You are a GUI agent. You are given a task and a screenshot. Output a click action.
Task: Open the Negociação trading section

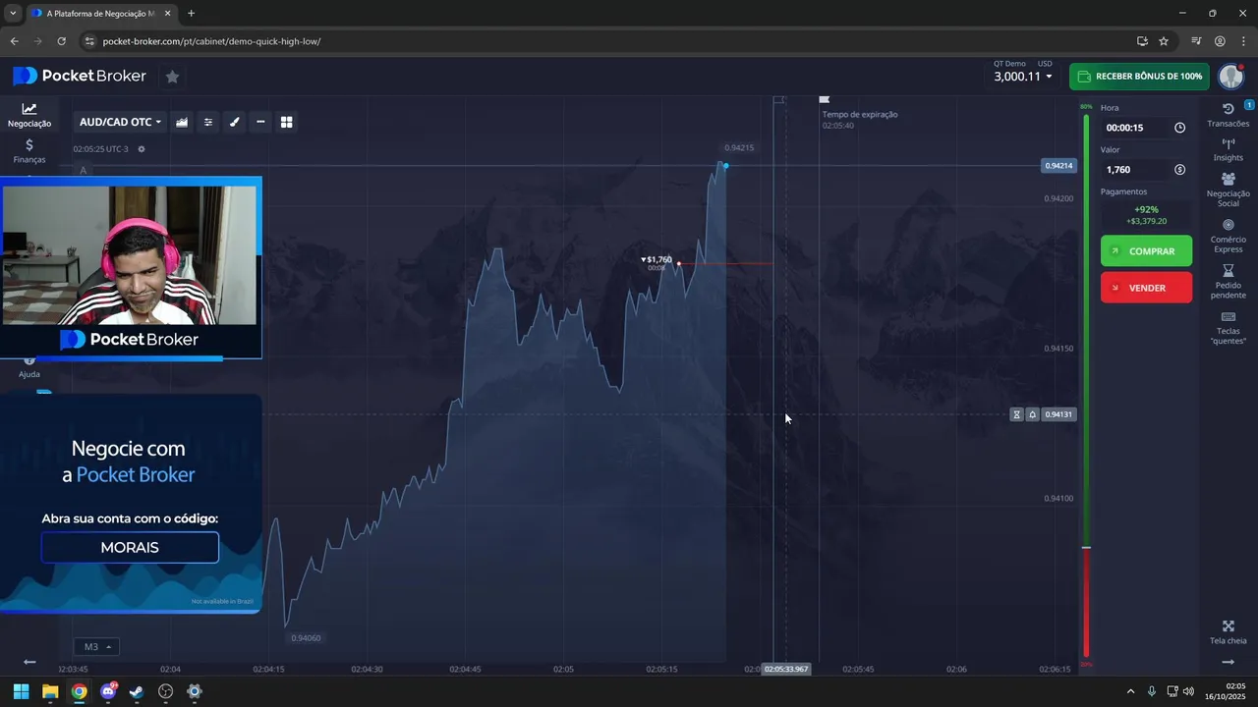point(29,115)
